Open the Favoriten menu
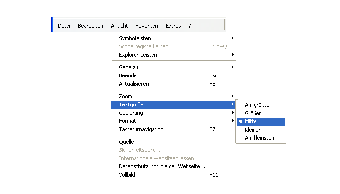Image resolution: width=340 pixels, height=194 pixels. coord(147,26)
